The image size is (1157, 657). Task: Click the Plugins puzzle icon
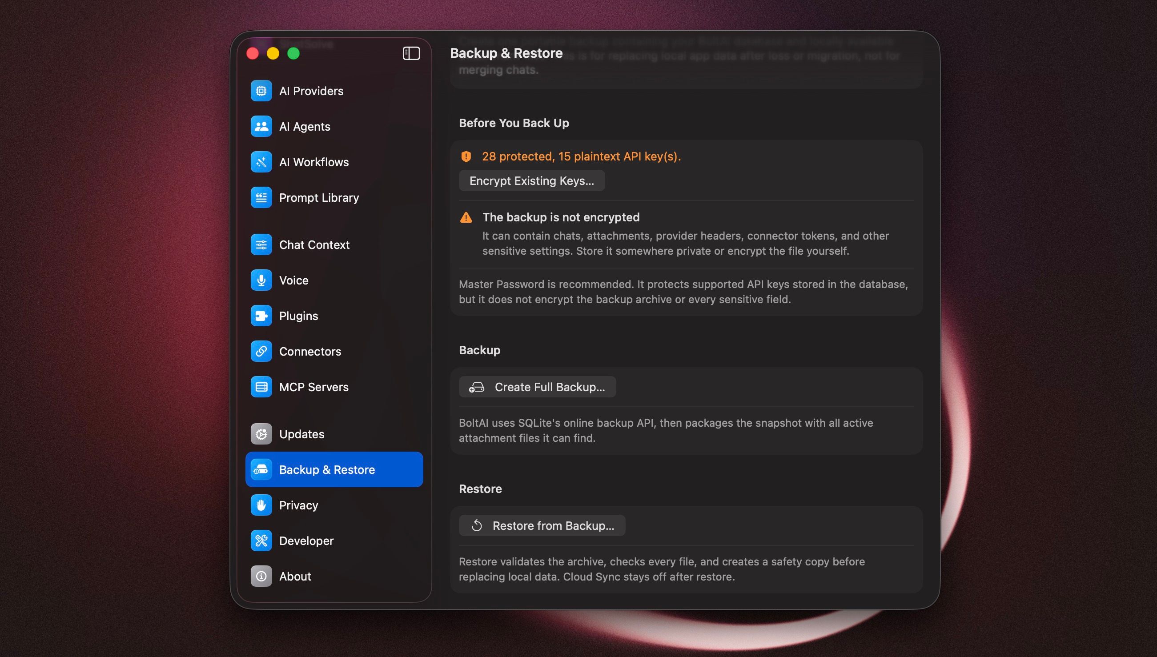(261, 316)
